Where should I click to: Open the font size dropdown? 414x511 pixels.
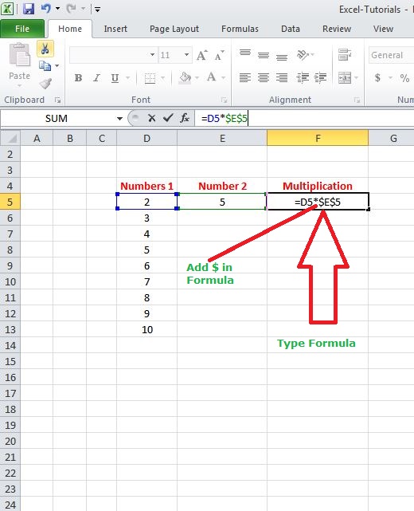coord(186,55)
